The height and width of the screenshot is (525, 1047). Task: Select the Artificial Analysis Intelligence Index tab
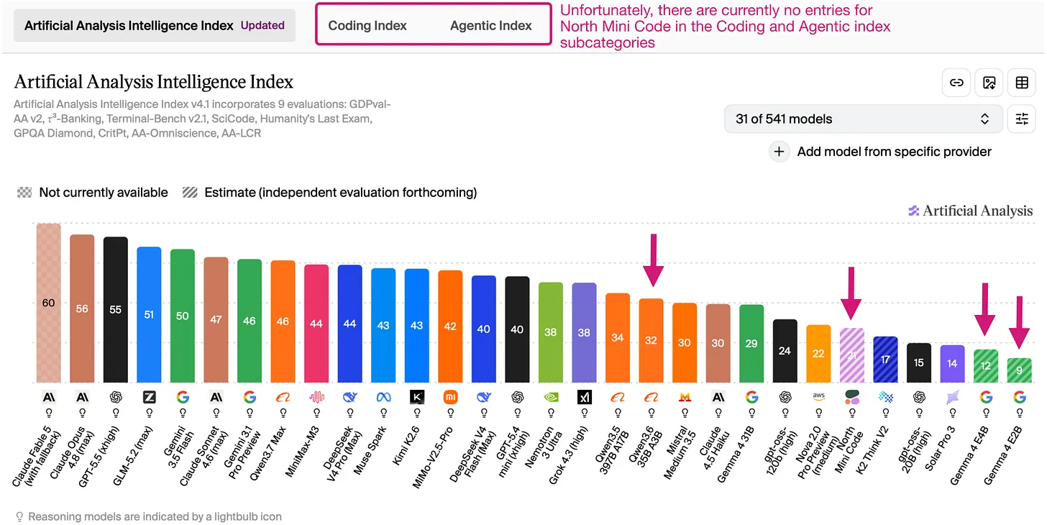[155, 25]
